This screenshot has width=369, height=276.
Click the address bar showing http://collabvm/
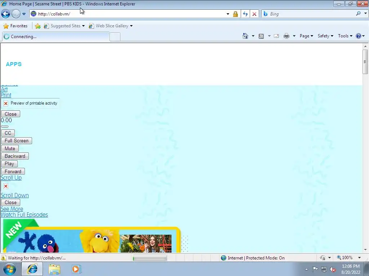tap(127, 14)
